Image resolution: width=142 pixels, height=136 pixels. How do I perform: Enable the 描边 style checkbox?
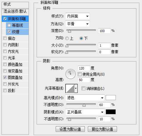coord(5,38)
